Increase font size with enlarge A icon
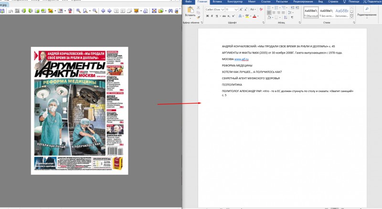 tap(241, 10)
